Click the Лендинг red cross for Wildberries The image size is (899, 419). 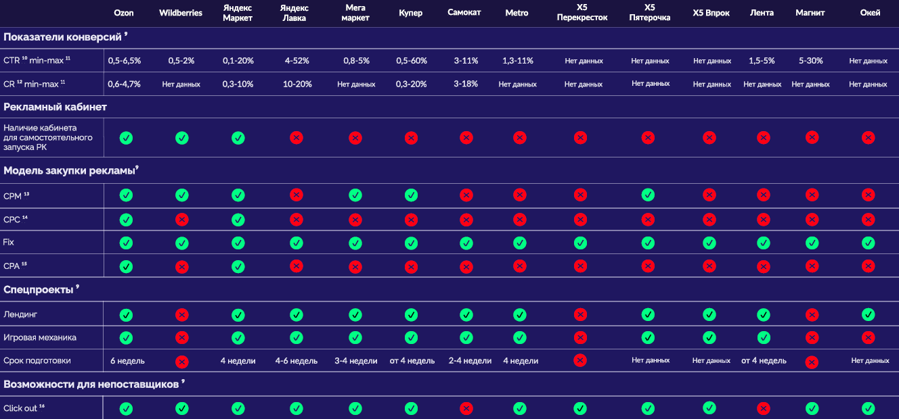click(x=181, y=315)
